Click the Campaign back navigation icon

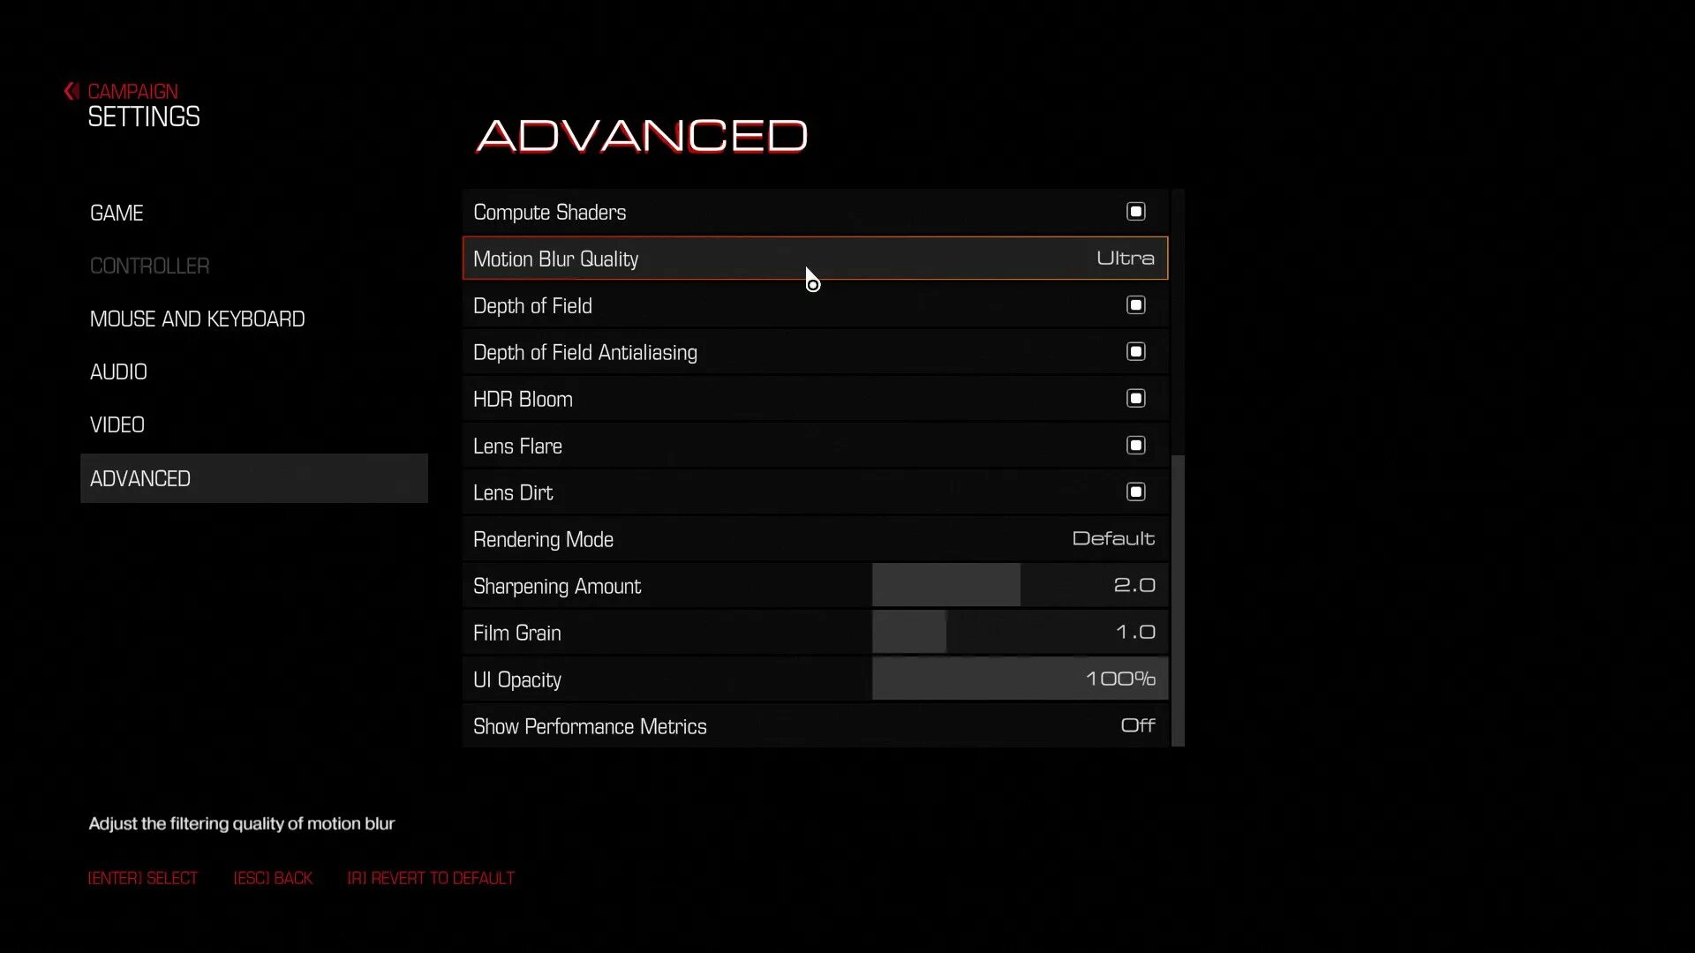70,91
